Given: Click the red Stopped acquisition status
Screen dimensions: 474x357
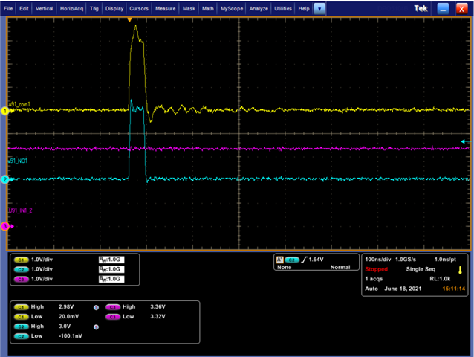Looking at the screenshot, I should pyautogui.click(x=376, y=269).
